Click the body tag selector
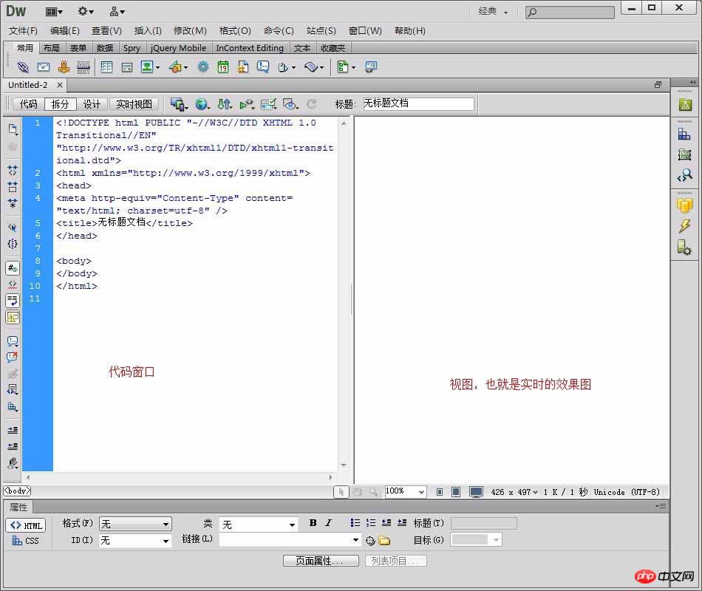702x591 pixels. pyautogui.click(x=17, y=491)
